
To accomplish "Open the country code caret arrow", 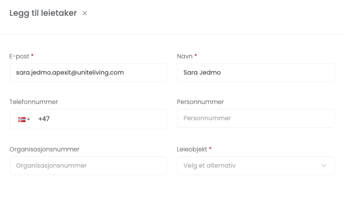I will 29,119.
